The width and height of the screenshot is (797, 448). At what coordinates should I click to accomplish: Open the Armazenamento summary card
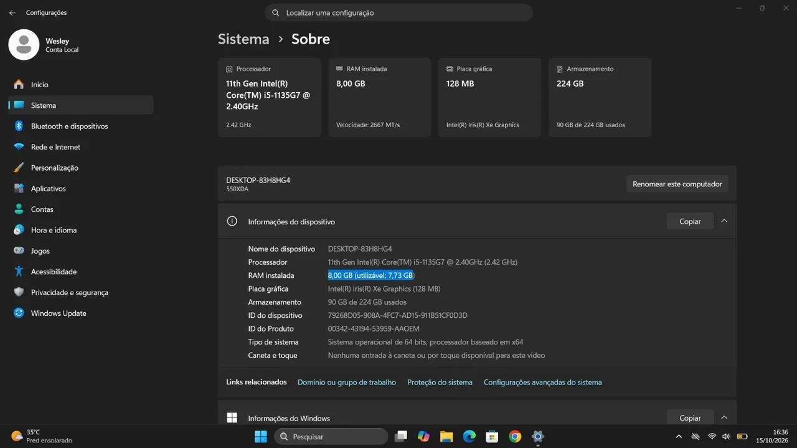point(600,97)
